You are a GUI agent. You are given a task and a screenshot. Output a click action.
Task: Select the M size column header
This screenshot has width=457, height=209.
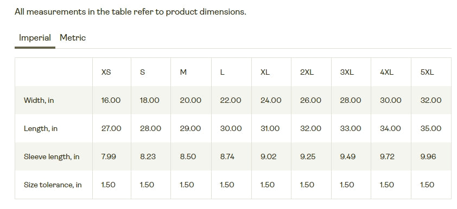pyautogui.click(x=183, y=72)
